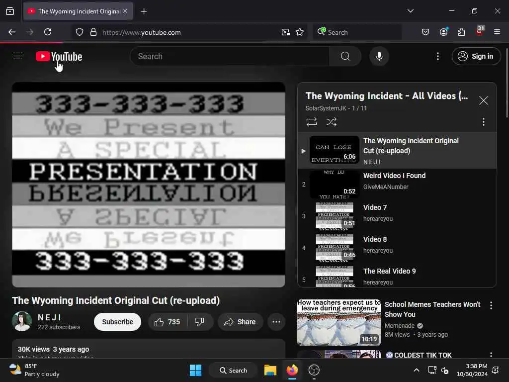This screenshot has width=509, height=382.
Task: Click the tracking protection shield icon
Action: [80, 32]
